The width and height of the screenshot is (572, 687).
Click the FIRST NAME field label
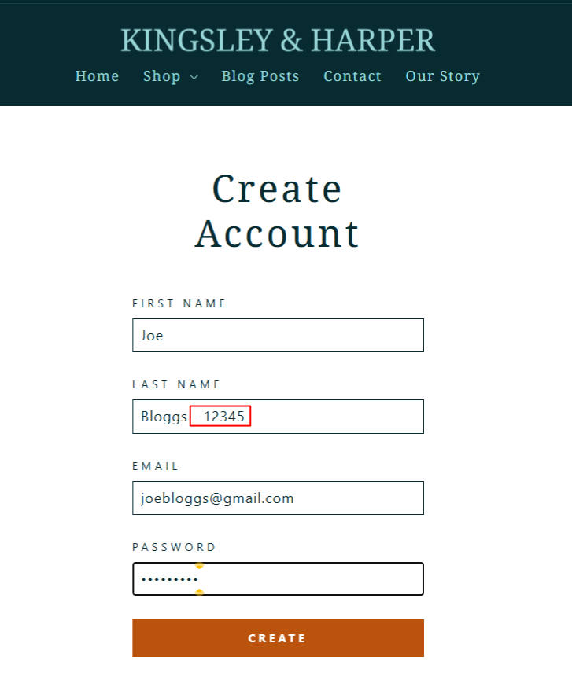point(179,303)
